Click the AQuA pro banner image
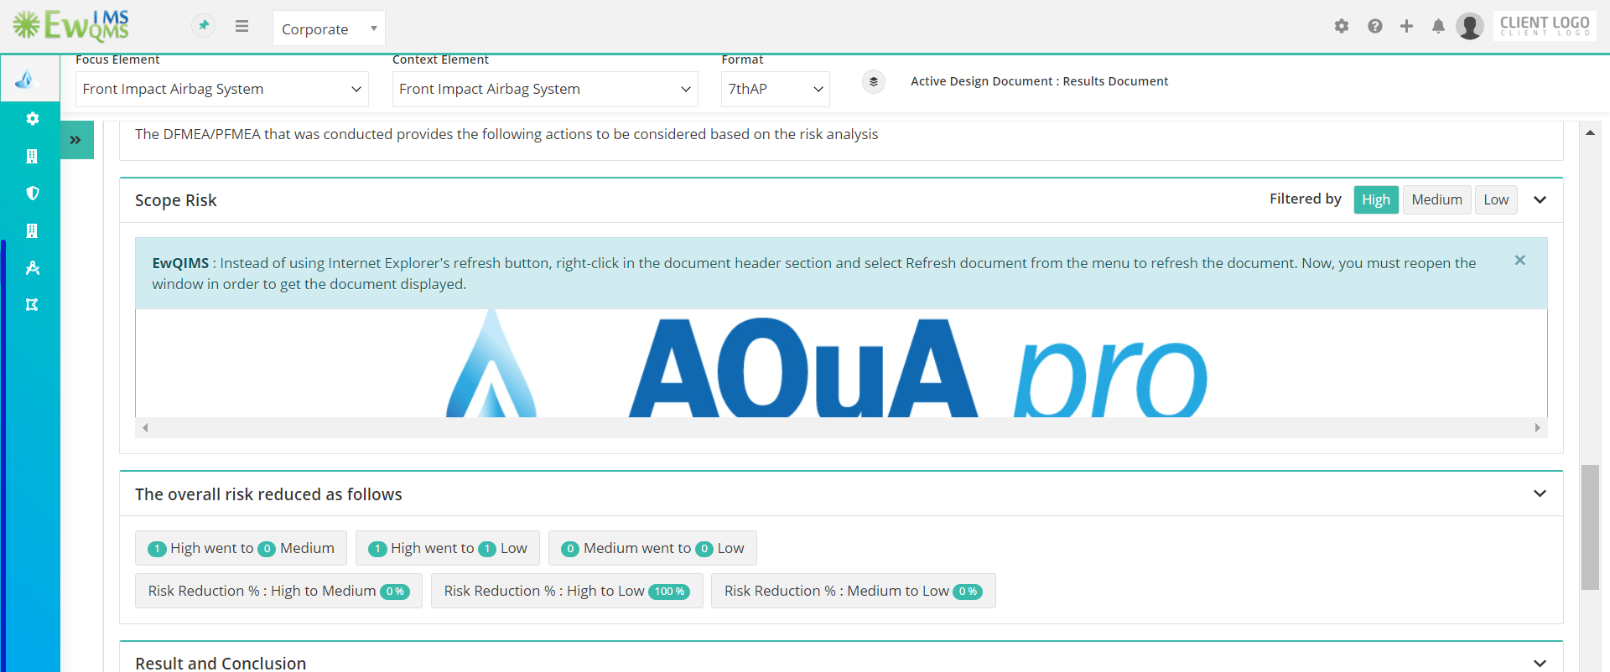The image size is (1610, 672). 841,364
